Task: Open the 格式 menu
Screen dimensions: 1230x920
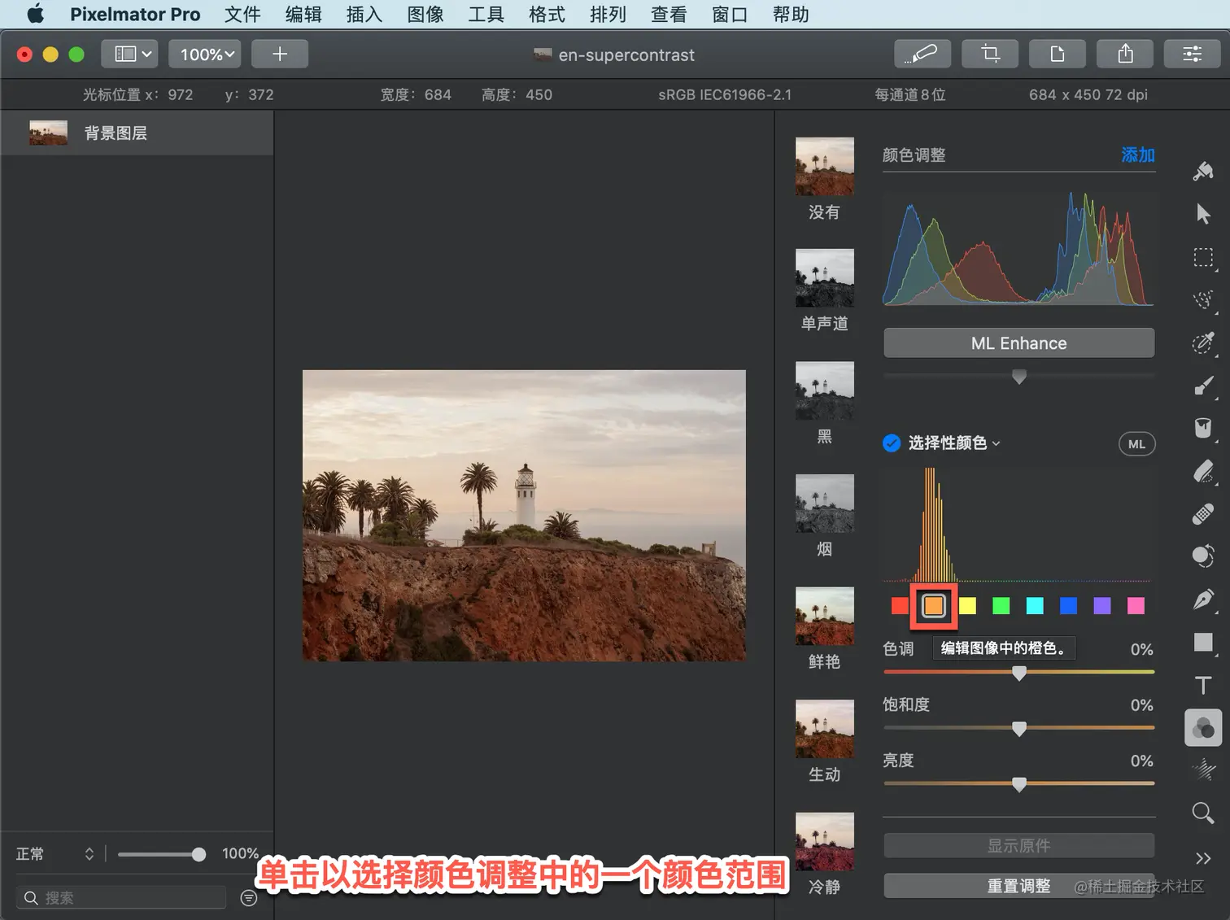Action: tap(547, 15)
